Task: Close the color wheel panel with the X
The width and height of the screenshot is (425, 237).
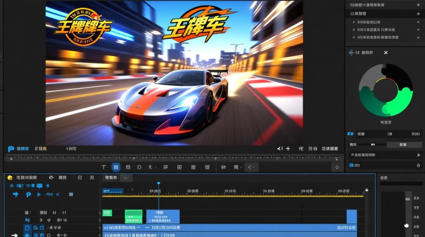Action: coord(386,53)
